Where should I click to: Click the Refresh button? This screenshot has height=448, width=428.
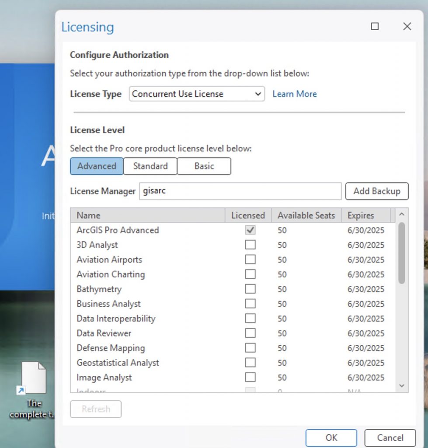tap(96, 409)
